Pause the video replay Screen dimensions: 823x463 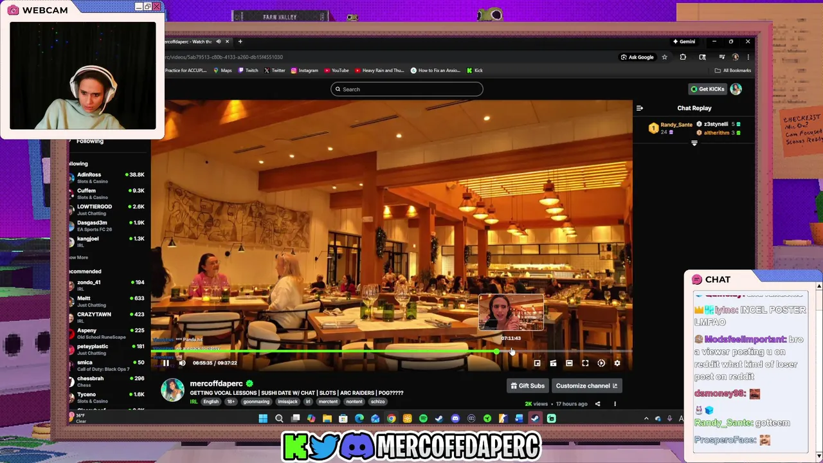(165, 363)
